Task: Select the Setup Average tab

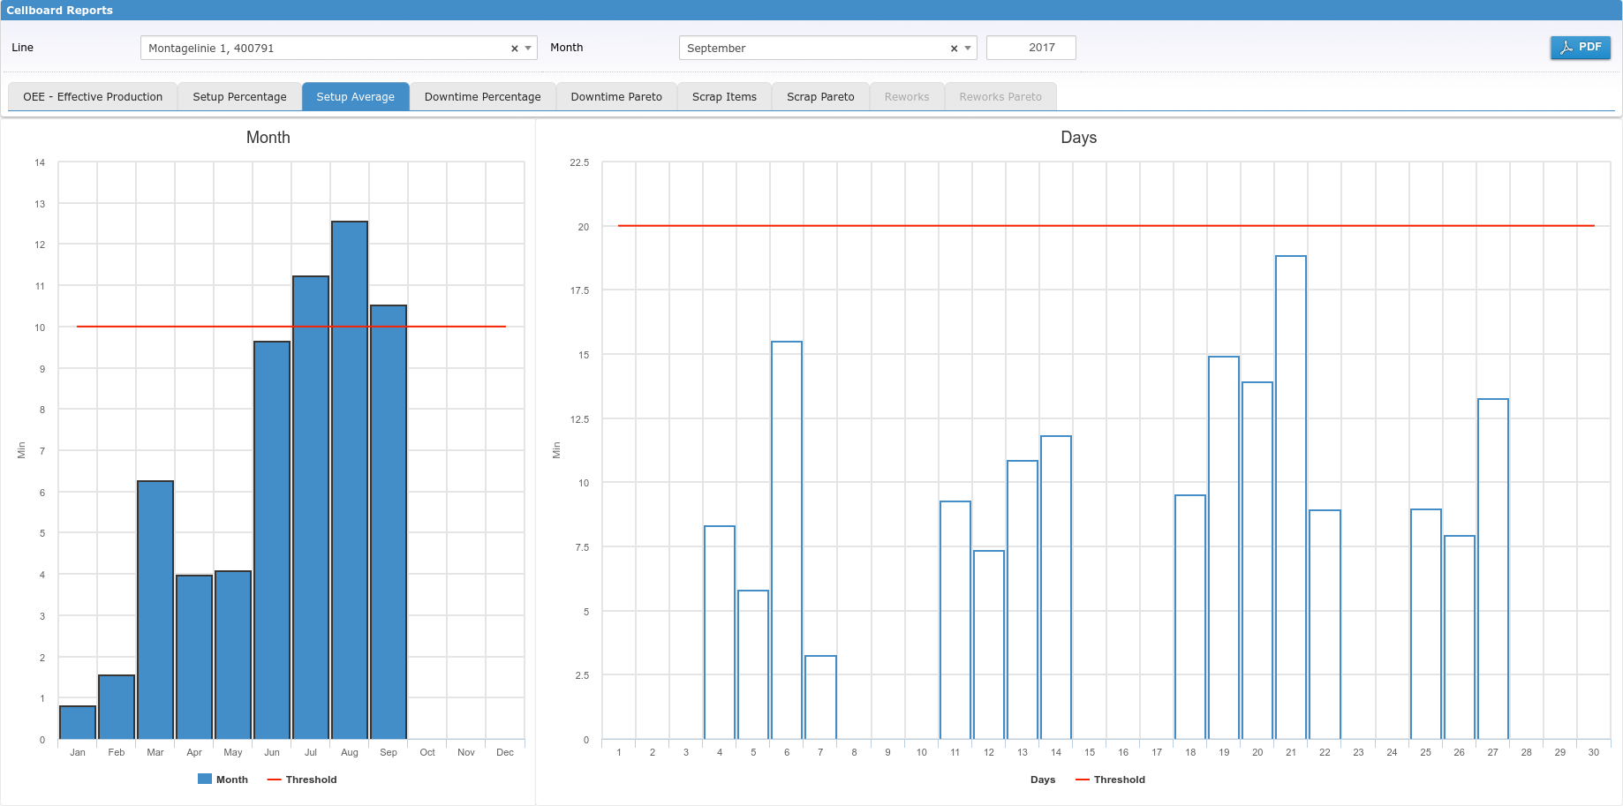Action: tap(355, 97)
